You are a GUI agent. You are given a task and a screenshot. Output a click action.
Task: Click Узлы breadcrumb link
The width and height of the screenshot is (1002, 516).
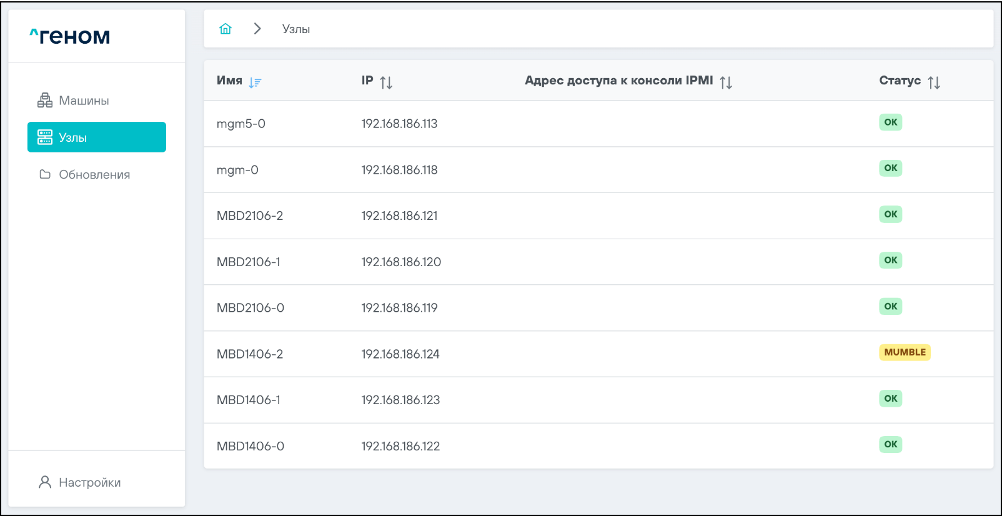[x=296, y=29]
